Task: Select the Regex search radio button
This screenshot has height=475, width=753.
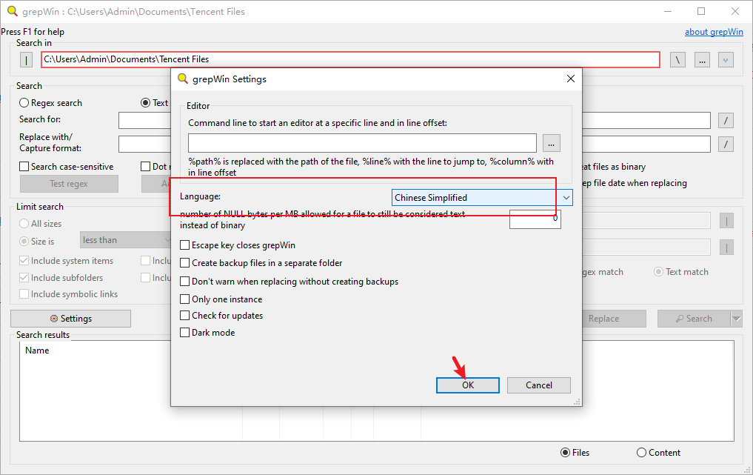Action: tap(24, 103)
